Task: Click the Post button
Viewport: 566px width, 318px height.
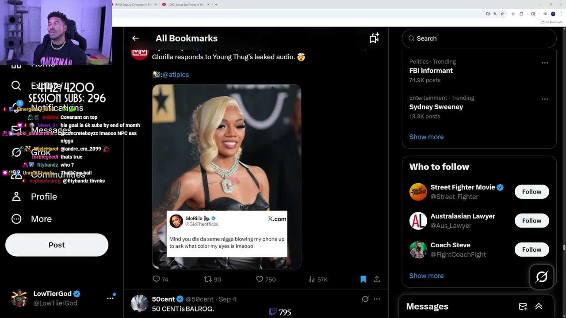Action: point(57,245)
